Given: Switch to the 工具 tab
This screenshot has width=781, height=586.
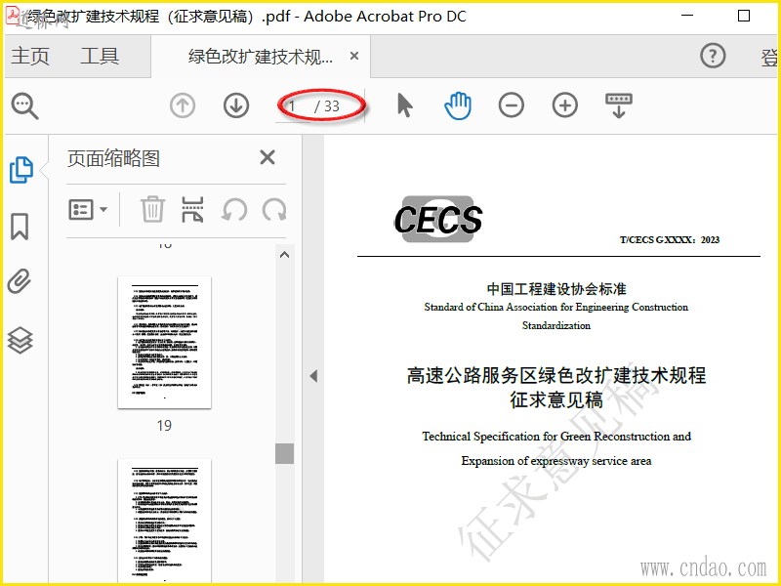Looking at the screenshot, I should [x=100, y=56].
